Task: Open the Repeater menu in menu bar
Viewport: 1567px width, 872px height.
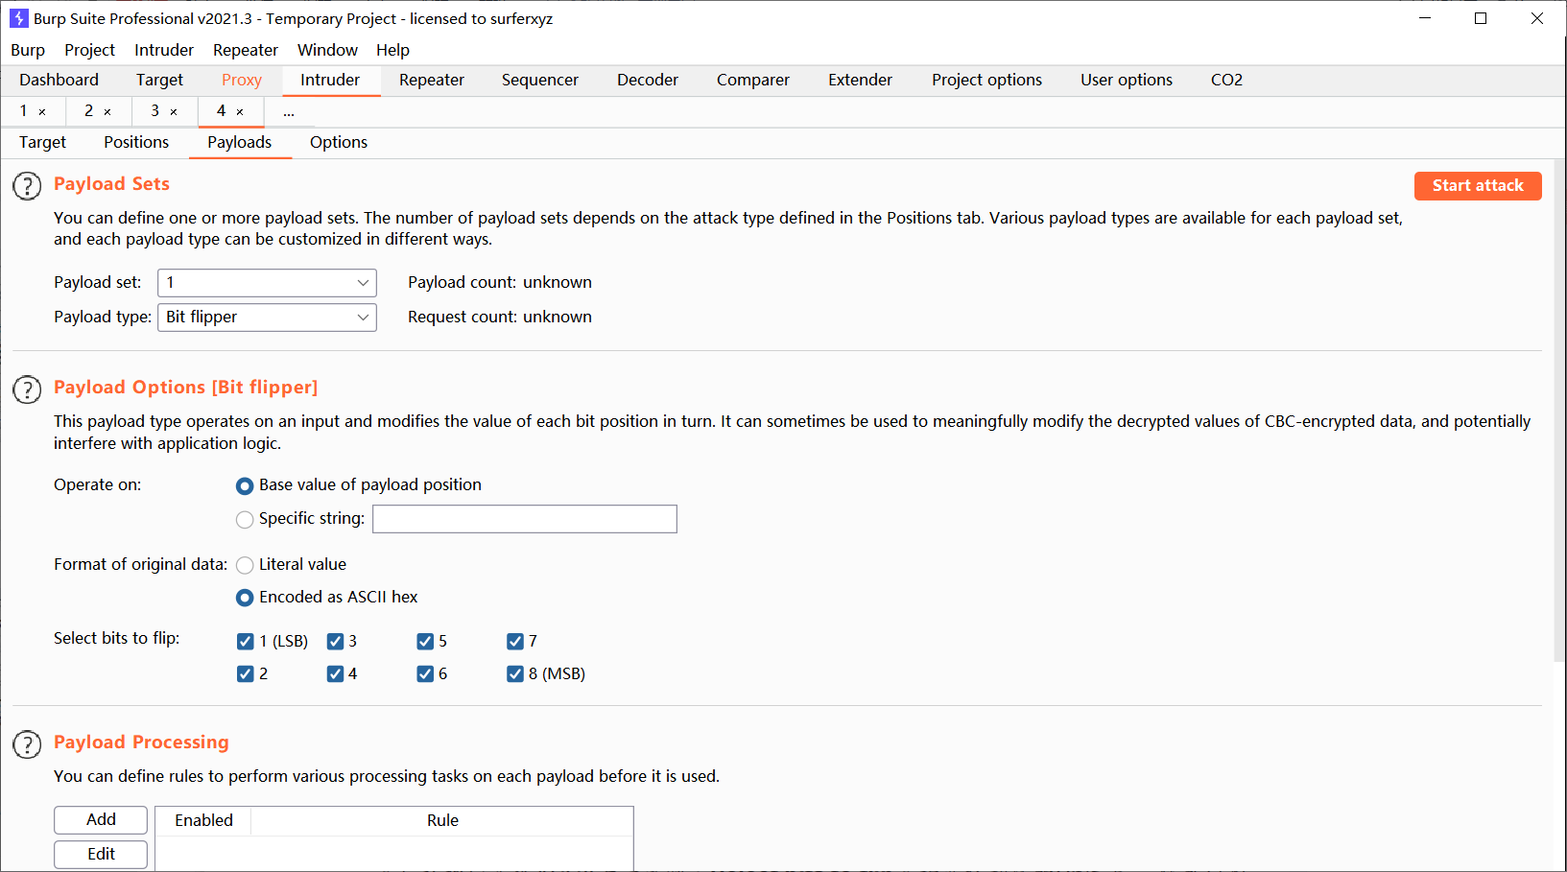Action: pos(246,50)
